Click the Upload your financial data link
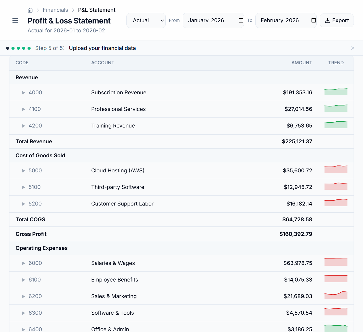This screenshot has width=363, height=332. pyautogui.click(x=102, y=48)
